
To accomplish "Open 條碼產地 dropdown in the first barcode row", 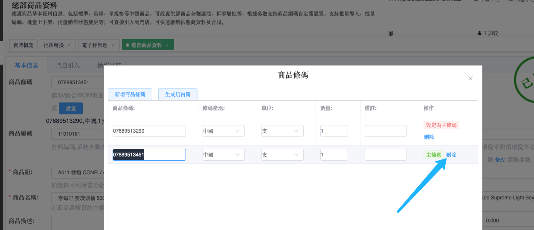I will point(223,131).
